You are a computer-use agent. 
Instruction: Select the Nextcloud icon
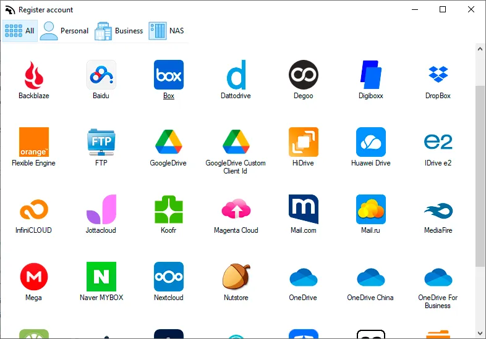tap(169, 277)
